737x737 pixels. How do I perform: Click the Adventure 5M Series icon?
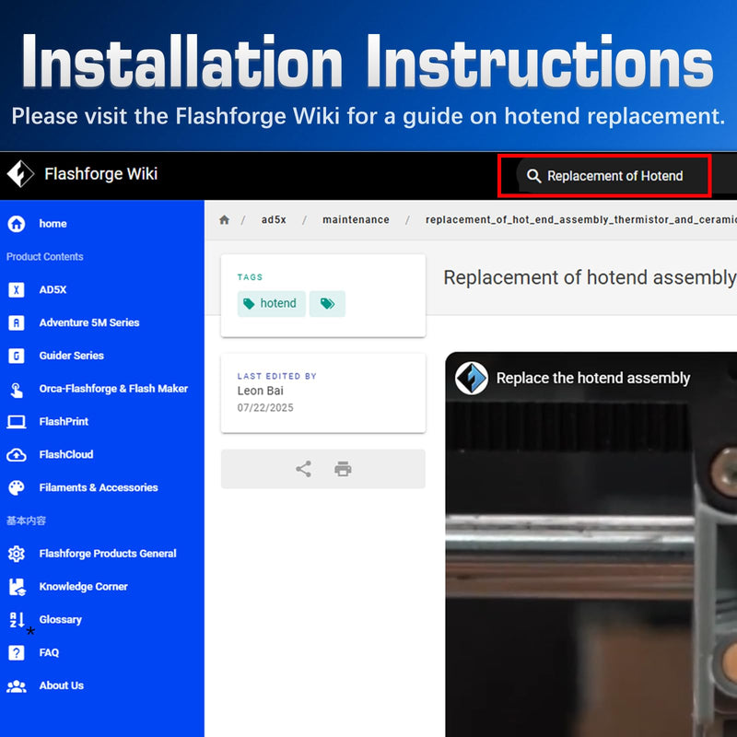click(17, 322)
